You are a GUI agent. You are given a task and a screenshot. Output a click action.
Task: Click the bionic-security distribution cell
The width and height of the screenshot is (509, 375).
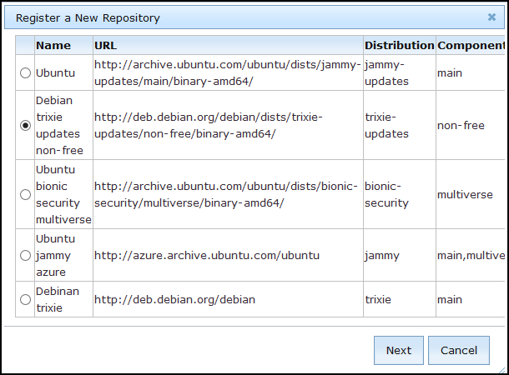point(400,194)
